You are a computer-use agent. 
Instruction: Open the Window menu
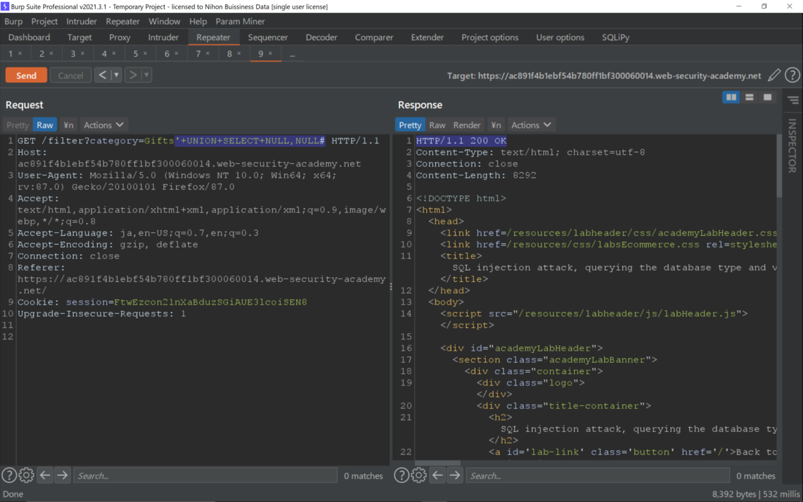coord(164,21)
